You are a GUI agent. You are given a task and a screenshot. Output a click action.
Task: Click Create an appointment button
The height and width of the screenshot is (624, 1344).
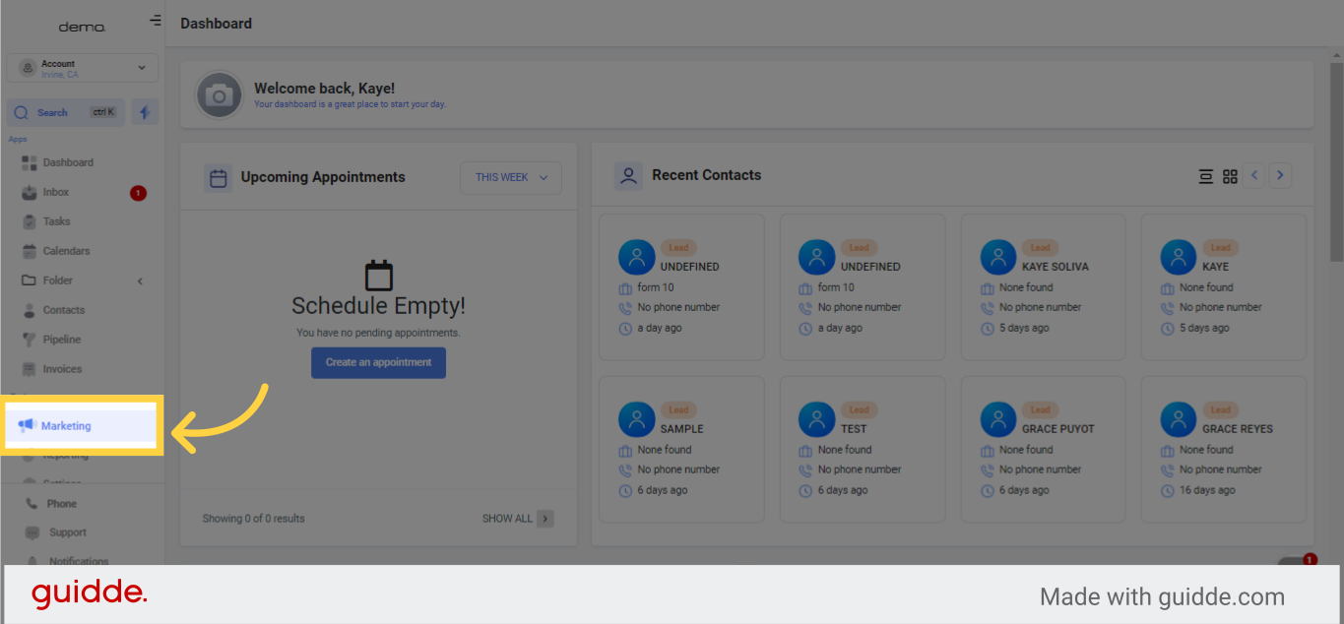click(378, 363)
